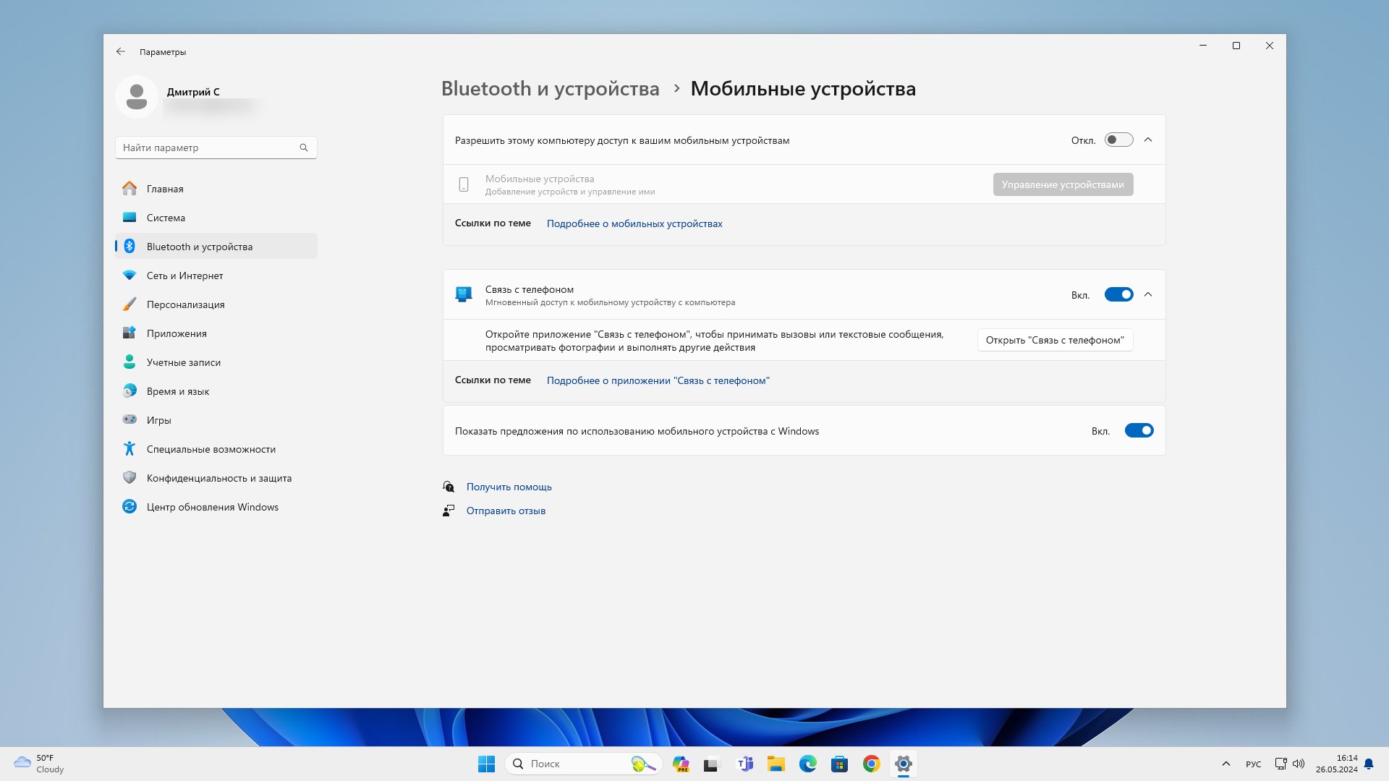Click the Settings gear icon in taskbar
This screenshot has height=781, width=1389.
point(904,764)
